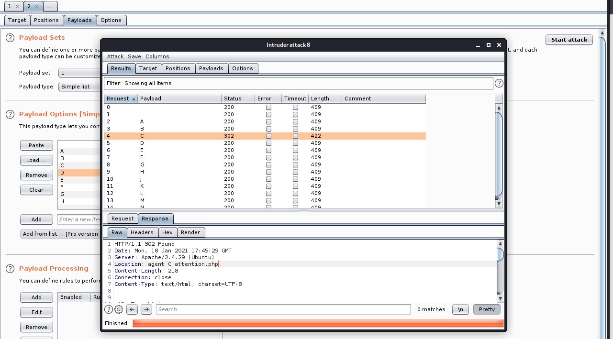613x339 pixels.
Task: Toggle Timeout checkbox for request 0
Action: 295,108
